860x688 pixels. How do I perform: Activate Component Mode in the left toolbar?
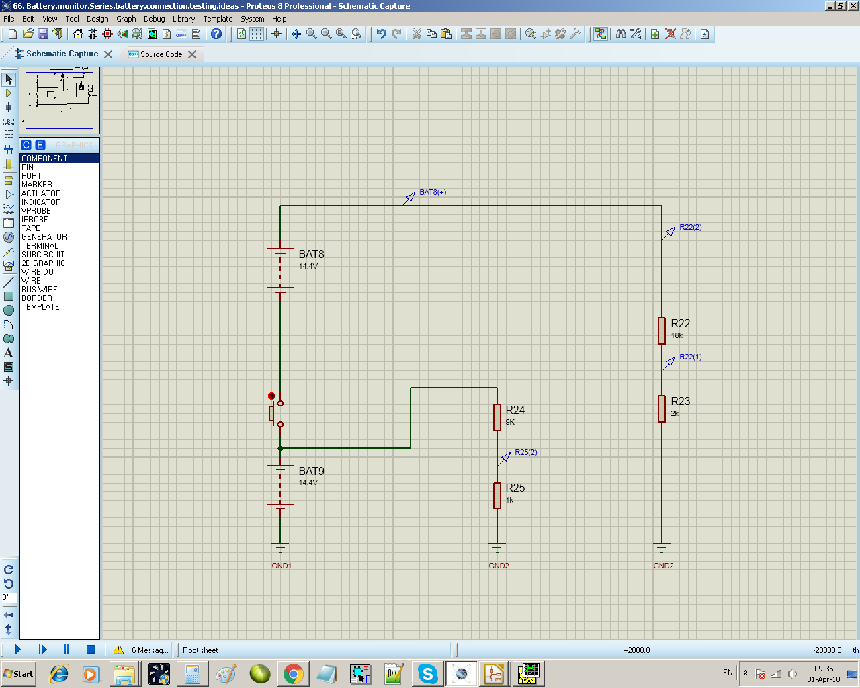[x=9, y=95]
